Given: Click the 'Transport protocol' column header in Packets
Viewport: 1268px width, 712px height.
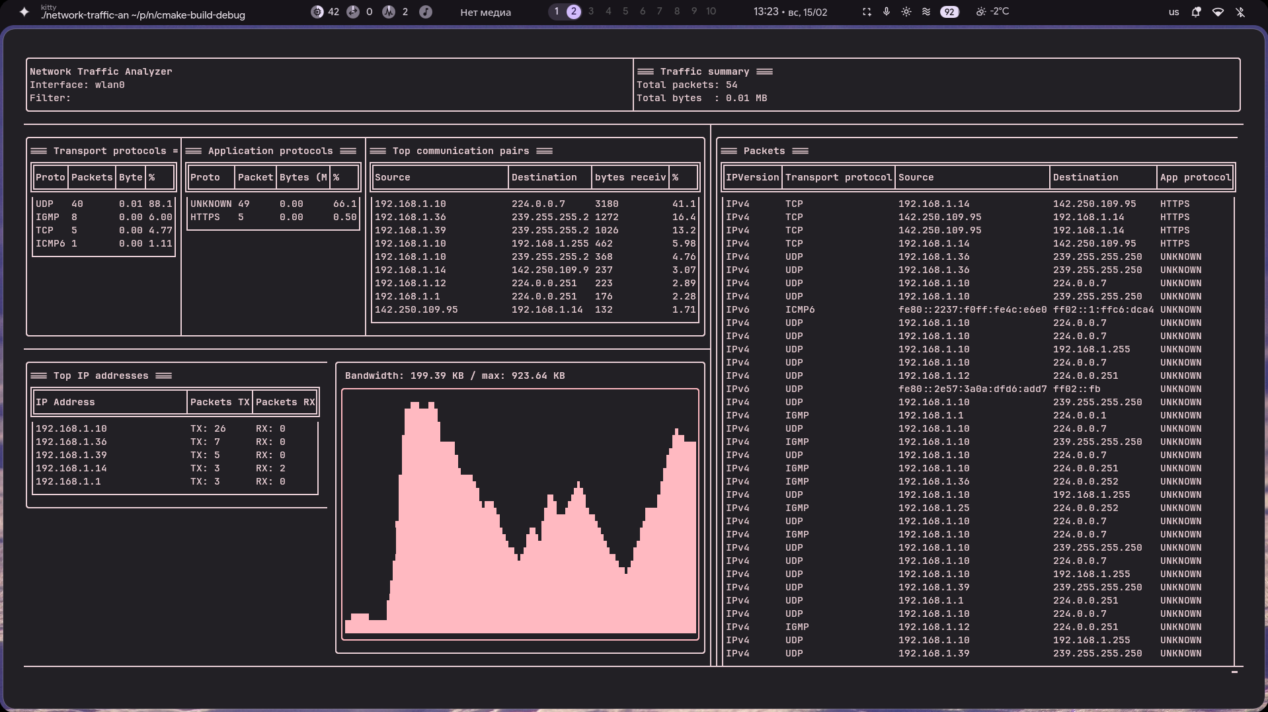Looking at the screenshot, I should (839, 177).
